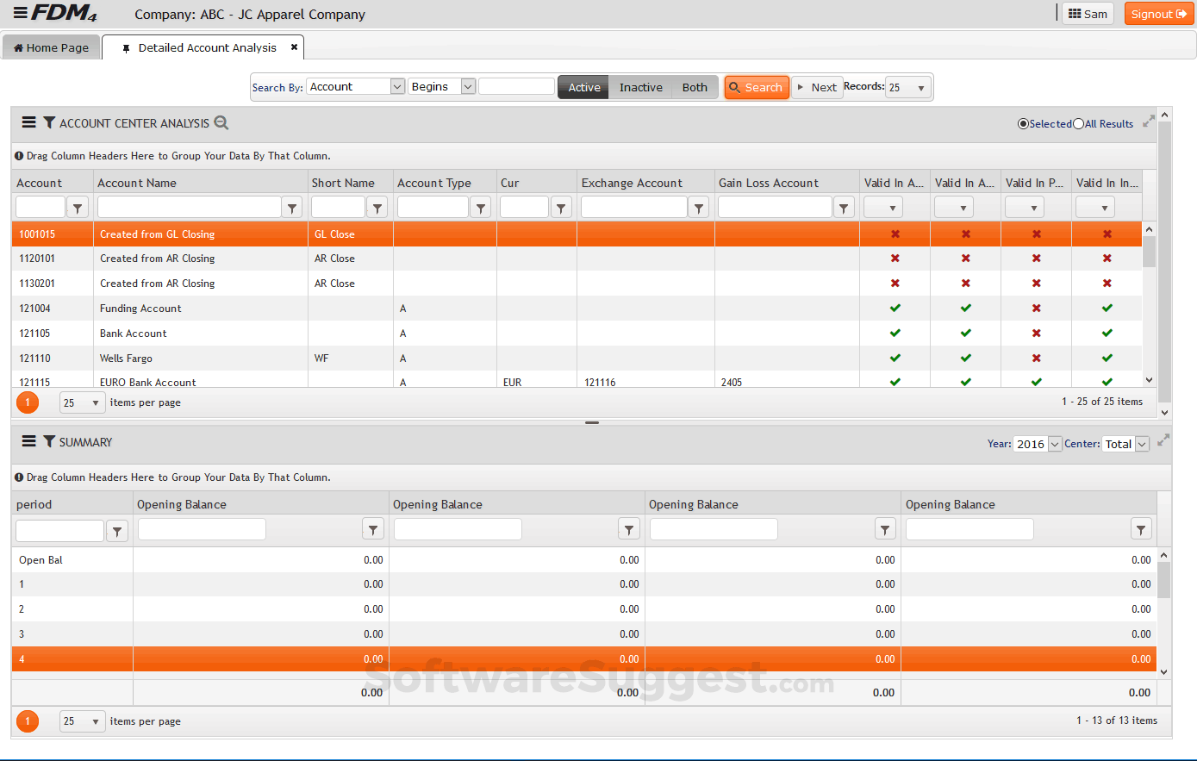The width and height of the screenshot is (1197, 761).
Task: Switch to Inactive accounts
Action: [x=640, y=87]
